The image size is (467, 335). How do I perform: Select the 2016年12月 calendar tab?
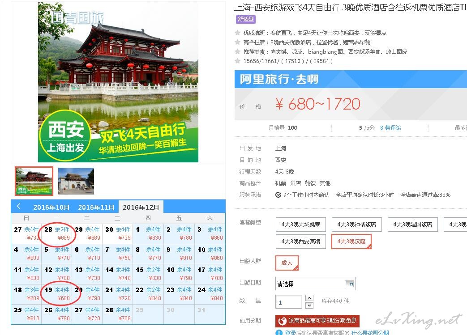[141, 207]
